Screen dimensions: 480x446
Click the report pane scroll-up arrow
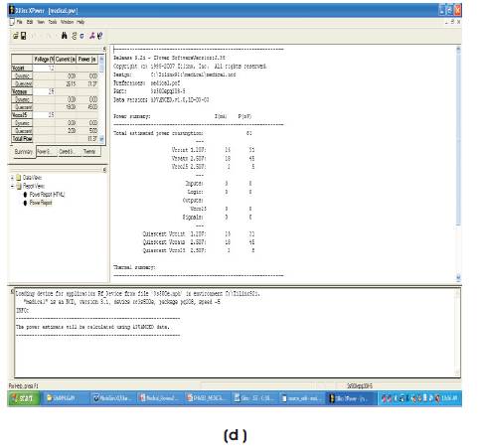[458, 50]
